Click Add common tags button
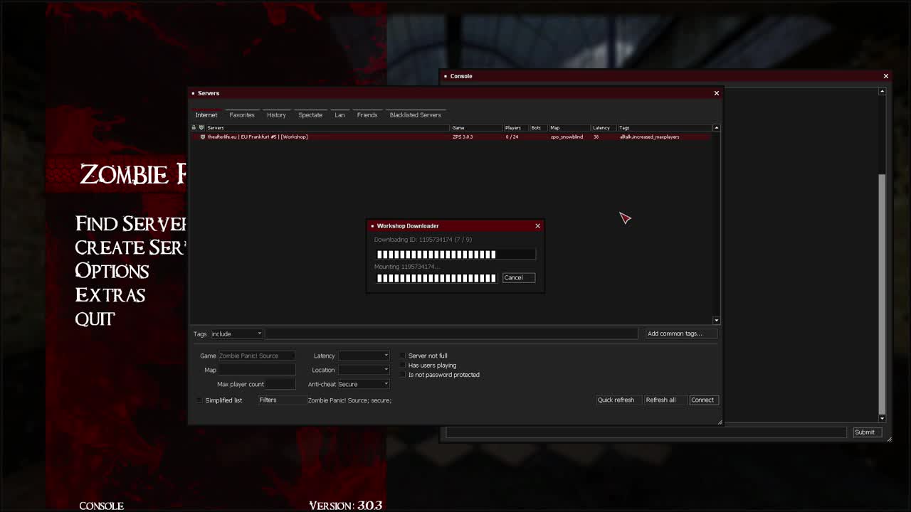 [681, 334]
